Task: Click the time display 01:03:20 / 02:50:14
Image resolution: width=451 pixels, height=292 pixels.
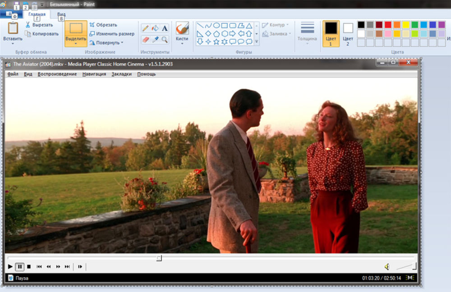Action: pyautogui.click(x=382, y=278)
